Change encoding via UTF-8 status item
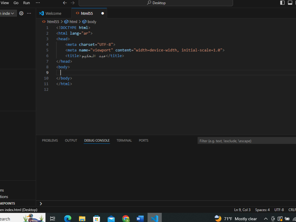 click(279, 210)
